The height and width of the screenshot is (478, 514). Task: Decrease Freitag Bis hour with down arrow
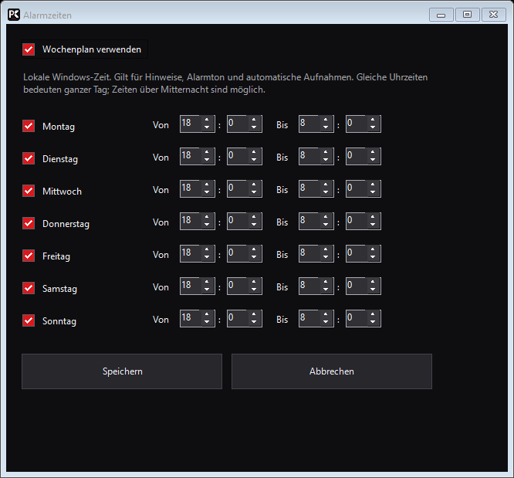pyautogui.click(x=326, y=257)
